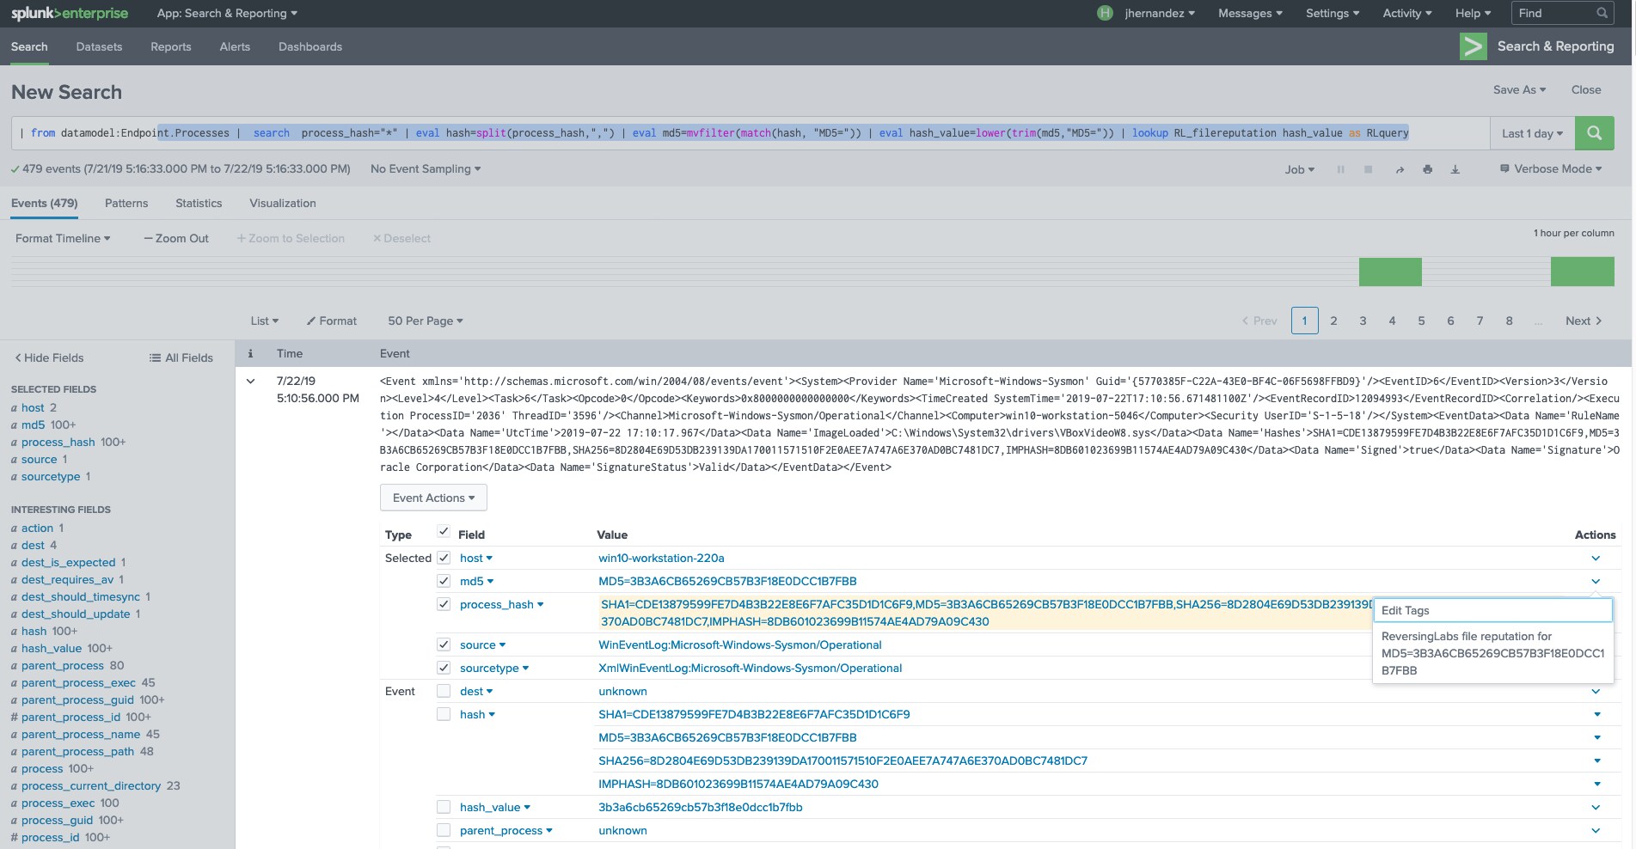Check the hash field checkbox
This screenshot has height=849, width=1636.
pyautogui.click(x=444, y=714)
